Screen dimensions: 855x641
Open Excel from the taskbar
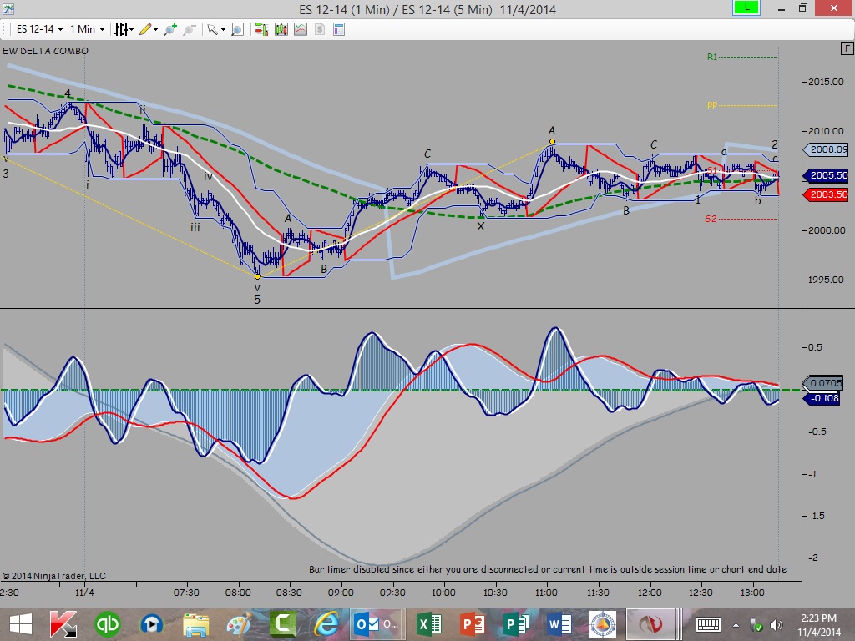428,624
